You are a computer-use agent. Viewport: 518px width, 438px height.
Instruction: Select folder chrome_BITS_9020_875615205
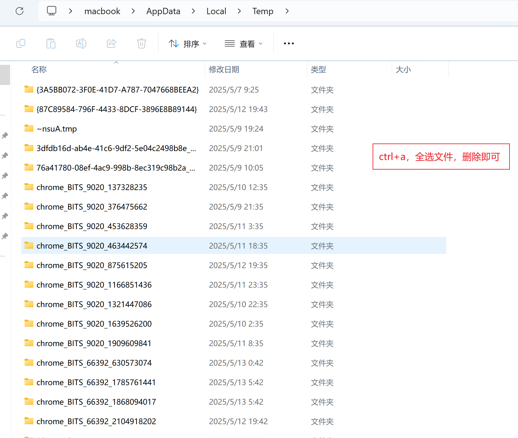click(x=92, y=266)
